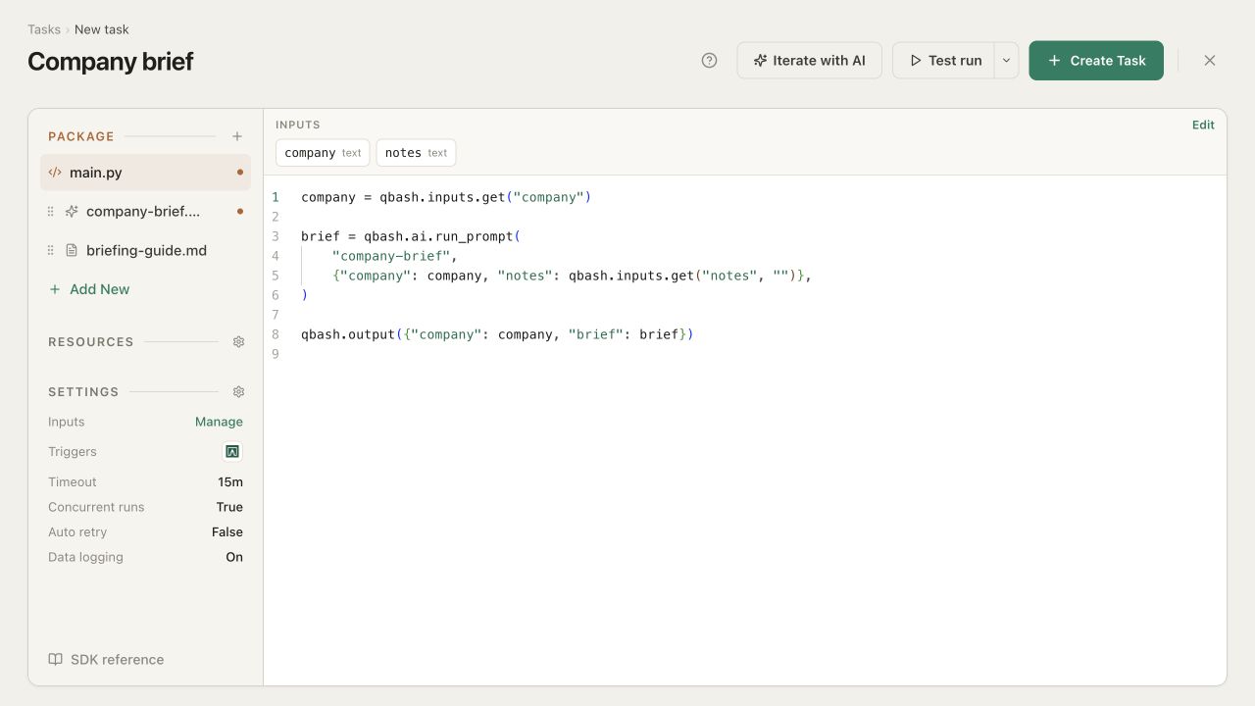Open the SDK reference link
This screenshot has width=1255, height=706.
pos(106,660)
